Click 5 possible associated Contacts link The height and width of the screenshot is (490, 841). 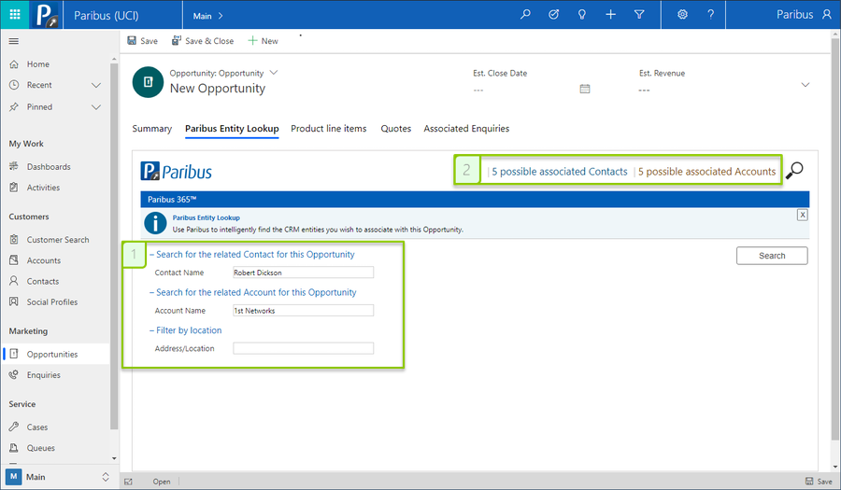point(560,172)
